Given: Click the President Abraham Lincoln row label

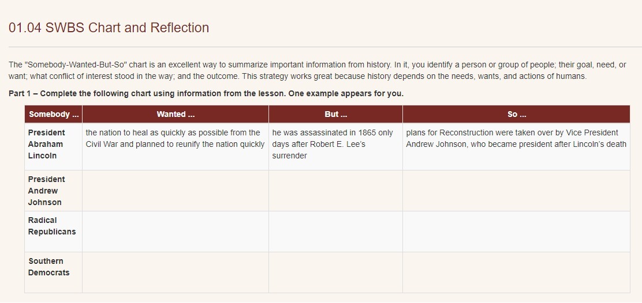Looking at the screenshot, I should [x=47, y=144].
